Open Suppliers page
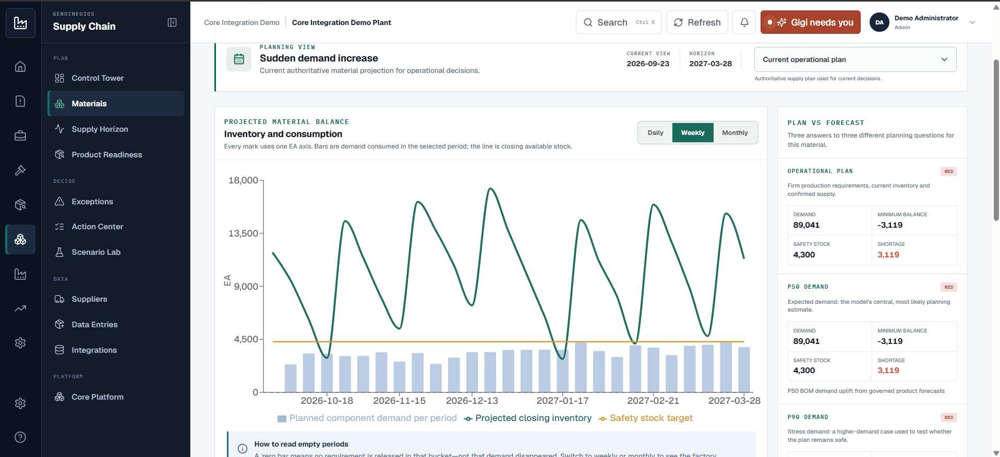Viewport: 1000px width, 457px height. [116, 299]
